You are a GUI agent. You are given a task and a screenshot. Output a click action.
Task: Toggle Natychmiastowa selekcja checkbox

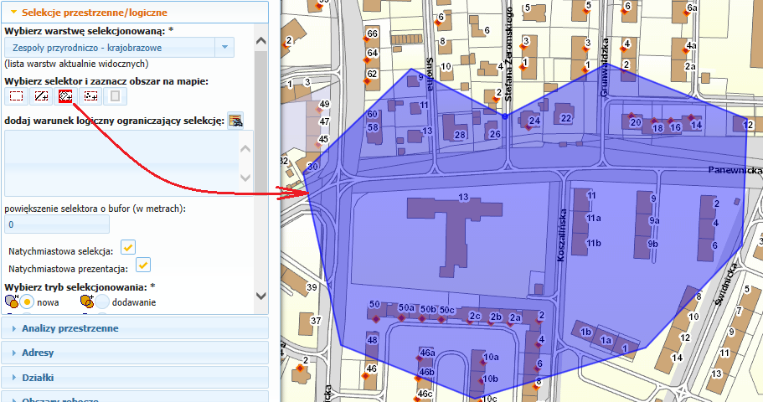coord(128,247)
